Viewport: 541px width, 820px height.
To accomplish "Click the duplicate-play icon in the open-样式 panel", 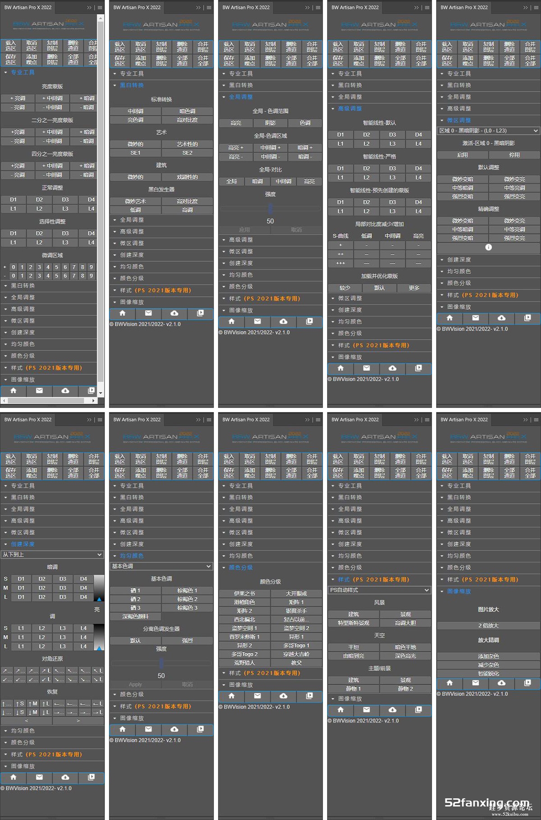I will coord(418,709).
